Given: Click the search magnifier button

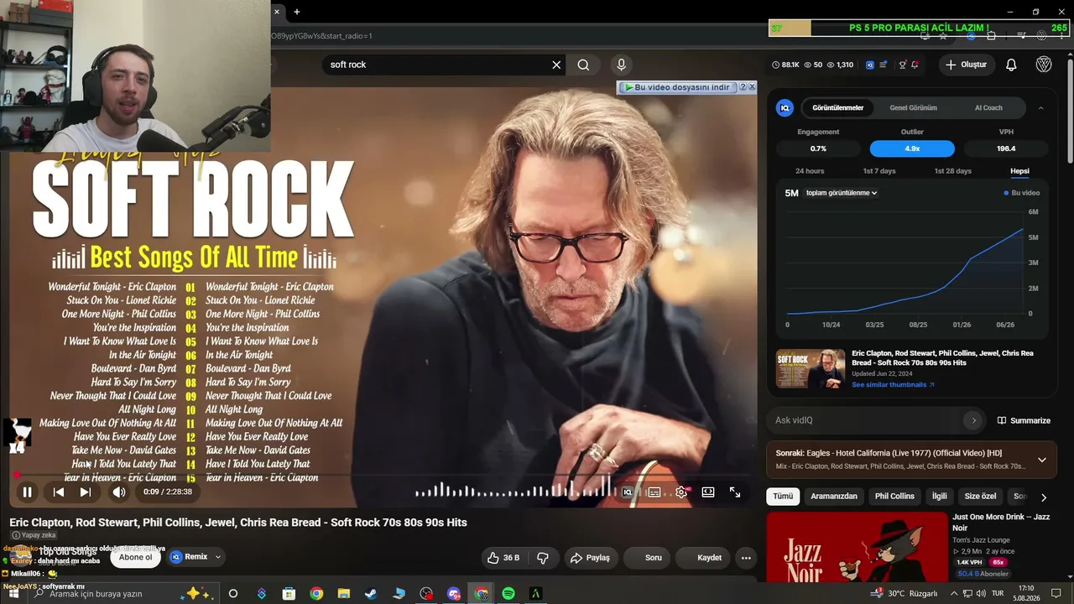Looking at the screenshot, I should coord(583,65).
